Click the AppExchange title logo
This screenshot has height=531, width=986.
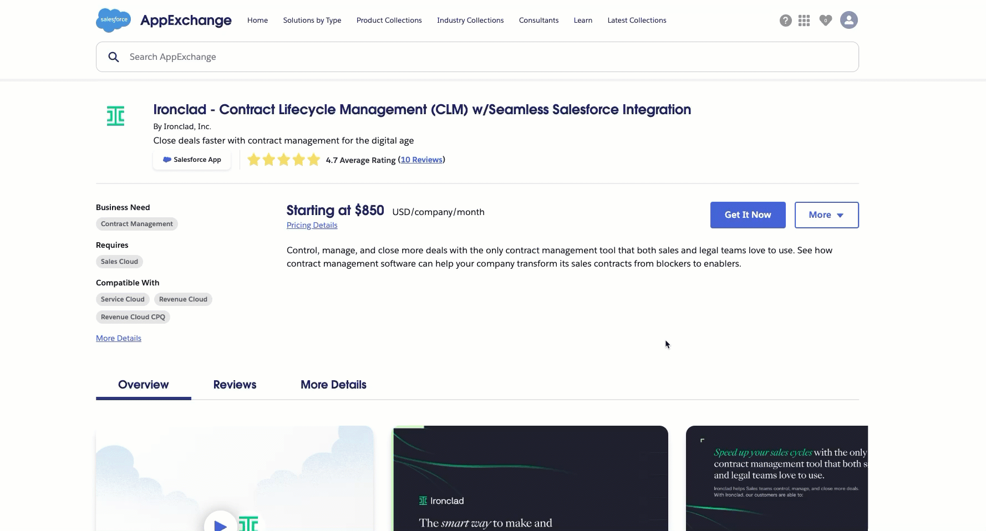coord(186,21)
